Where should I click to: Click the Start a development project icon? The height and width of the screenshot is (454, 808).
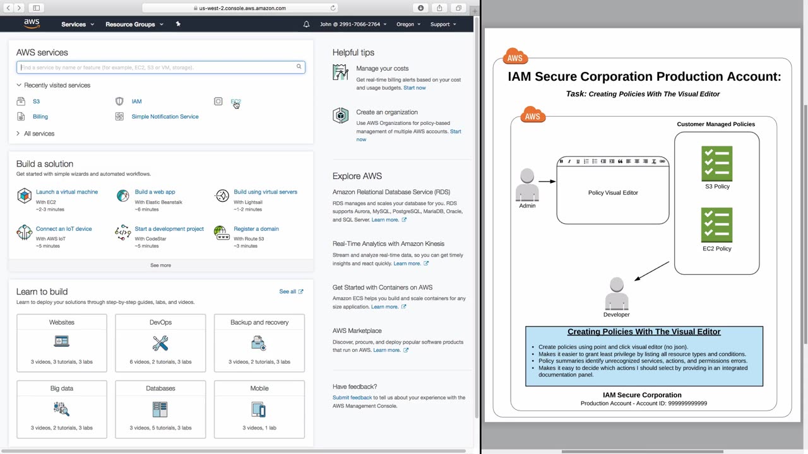pos(123,233)
